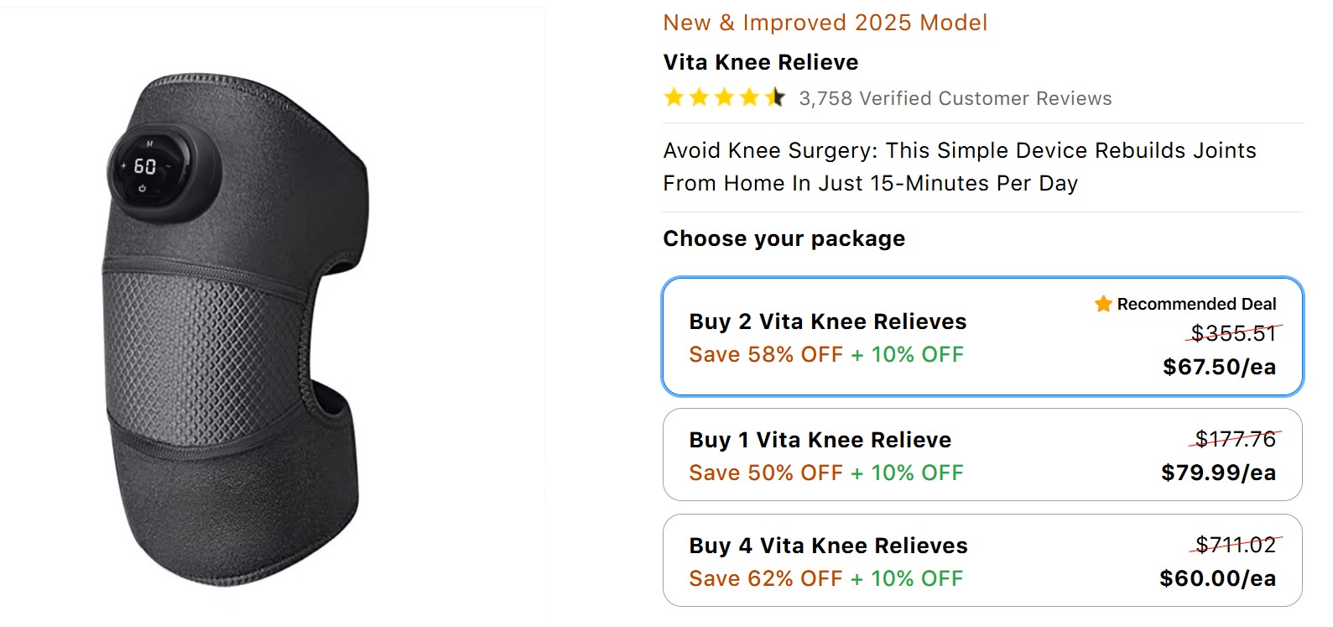The image size is (1333, 627).
Task: Click the 60 readout on device controller
Action: pyautogui.click(x=145, y=166)
